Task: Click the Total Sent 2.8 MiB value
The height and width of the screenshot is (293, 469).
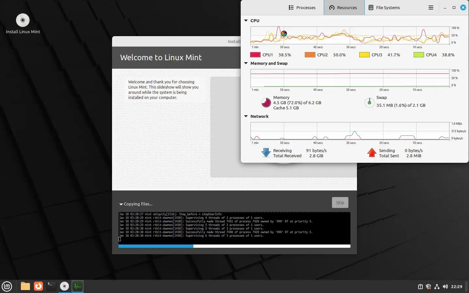Action: [x=414, y=156]
